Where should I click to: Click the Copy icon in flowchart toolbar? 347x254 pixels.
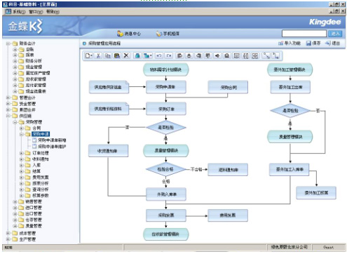tap(107, 55)
